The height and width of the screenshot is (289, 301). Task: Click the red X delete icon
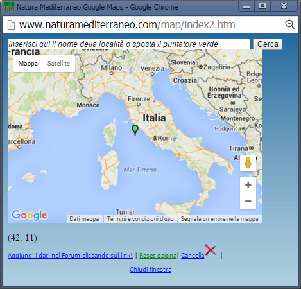point(211,250)
